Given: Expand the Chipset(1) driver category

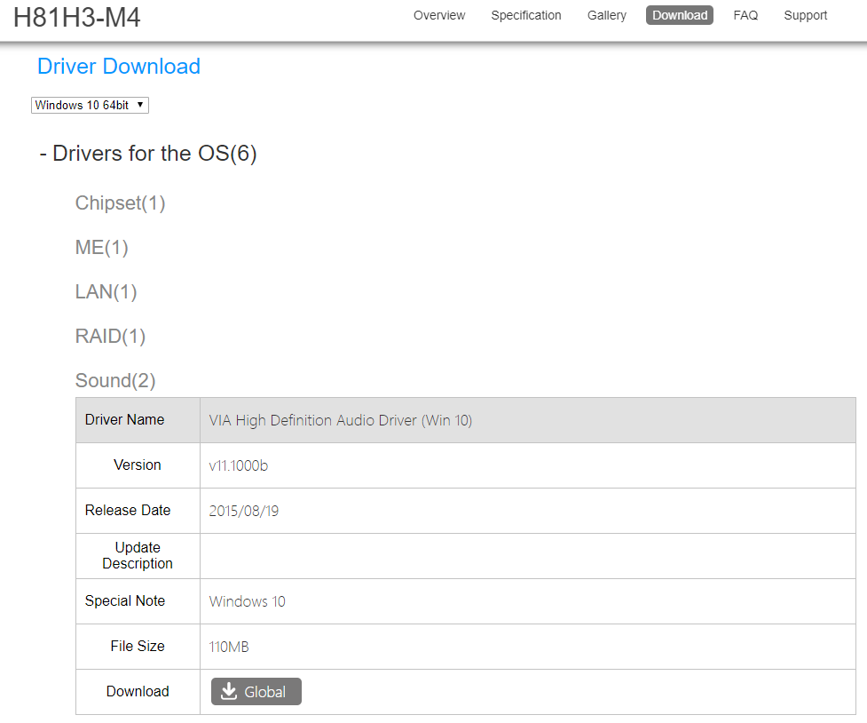Looking at the screenshot, I should [x=120, y=203].
